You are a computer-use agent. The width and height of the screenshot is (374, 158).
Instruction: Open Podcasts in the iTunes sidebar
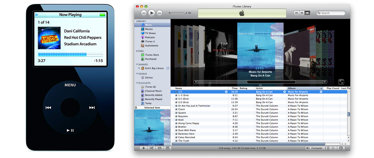(152, 37)
